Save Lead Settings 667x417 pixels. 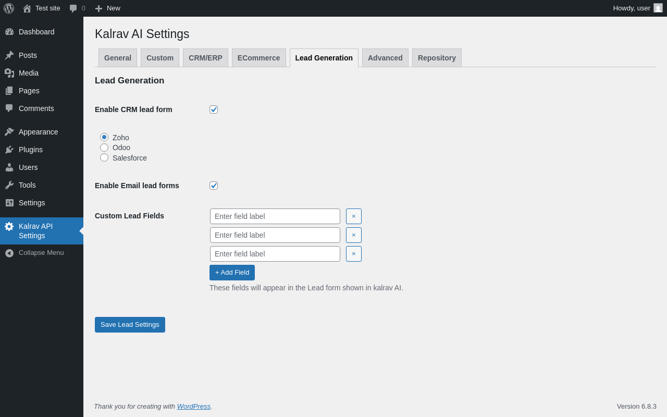(x=130, y=325)
